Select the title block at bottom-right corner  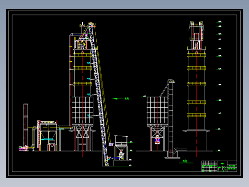point(219,166)
